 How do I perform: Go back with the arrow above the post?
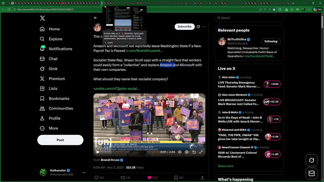[95, 18]
